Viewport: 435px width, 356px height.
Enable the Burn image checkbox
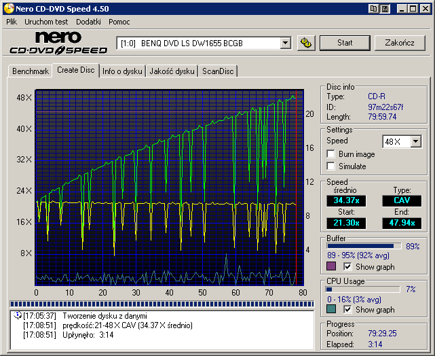pyautogui.click(x=330, y=154)
